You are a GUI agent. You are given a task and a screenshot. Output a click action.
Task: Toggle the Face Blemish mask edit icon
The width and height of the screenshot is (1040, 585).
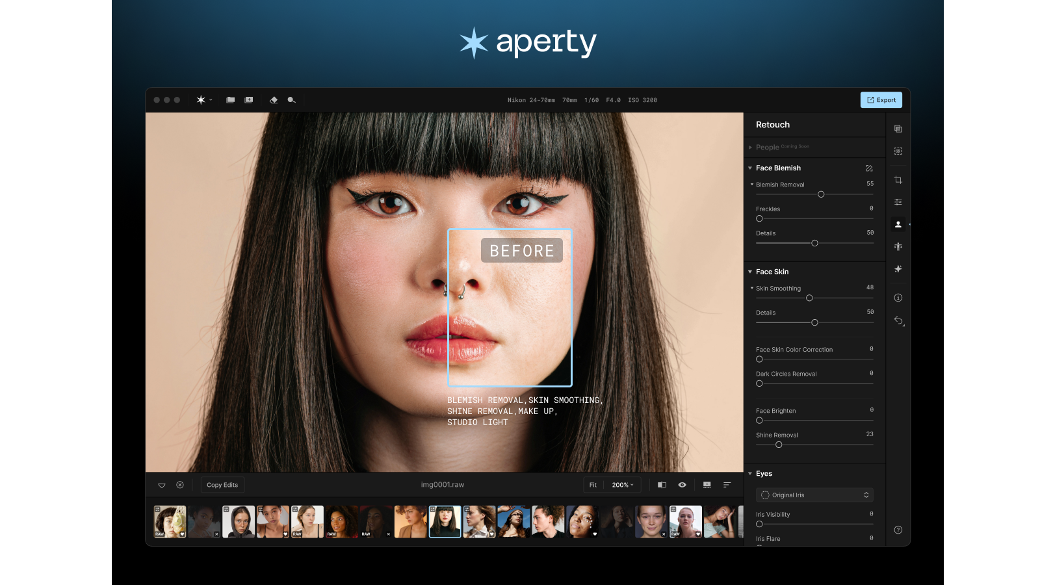869,168
